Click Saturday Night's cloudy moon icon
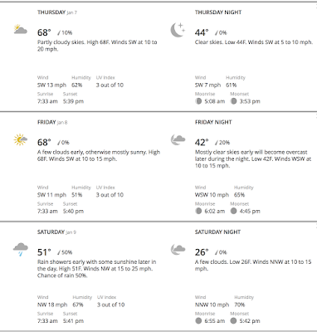Image resolution: width=317 pixels, height=332 pixels. coord(178,249)
